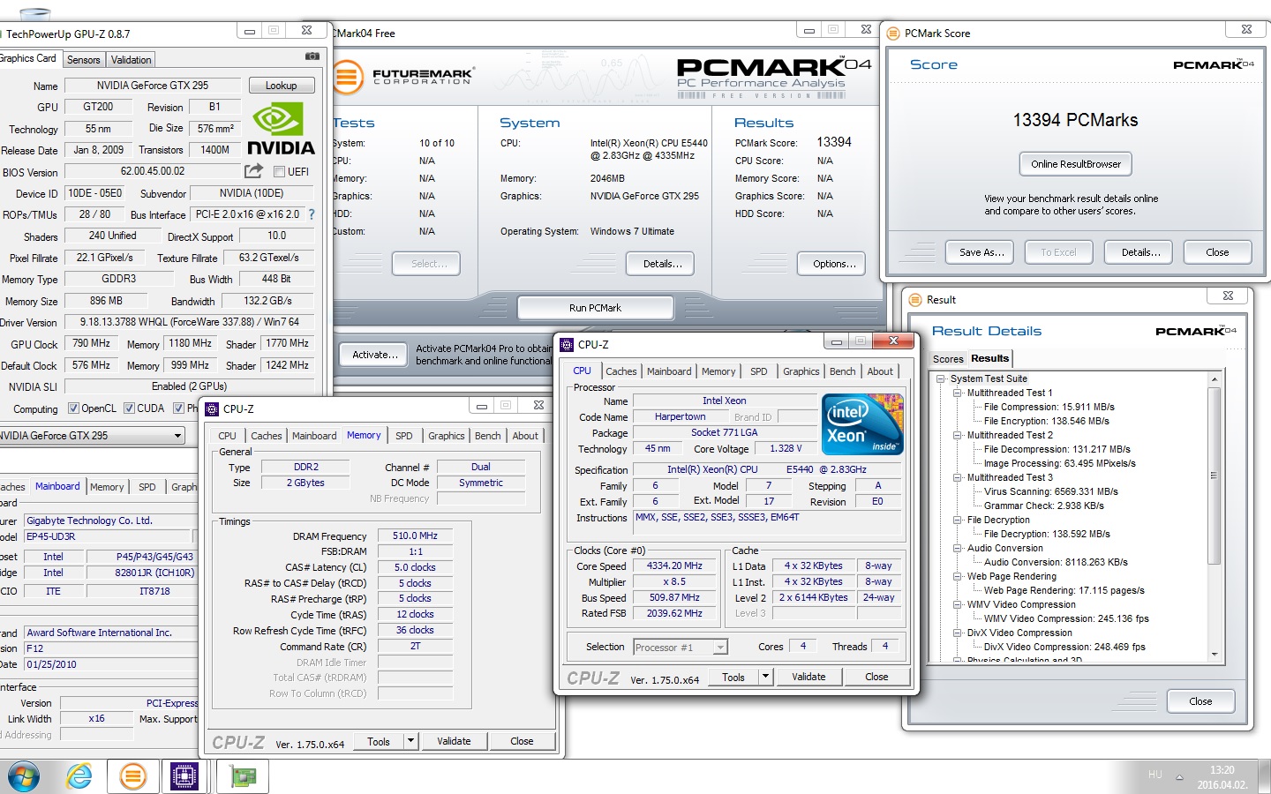Viewport: 1271px width, 794px height.
Task: Click the Activate... button in PCMark04
Action: coord(375,355)
